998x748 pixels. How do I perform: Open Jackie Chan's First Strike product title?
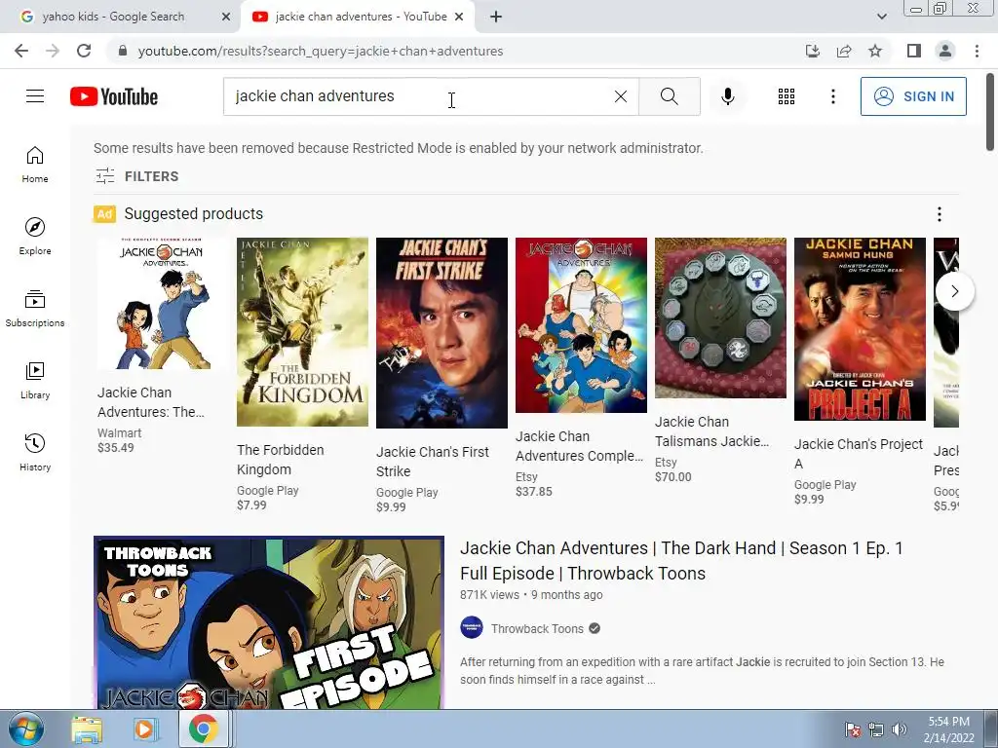tap(432, 461)
